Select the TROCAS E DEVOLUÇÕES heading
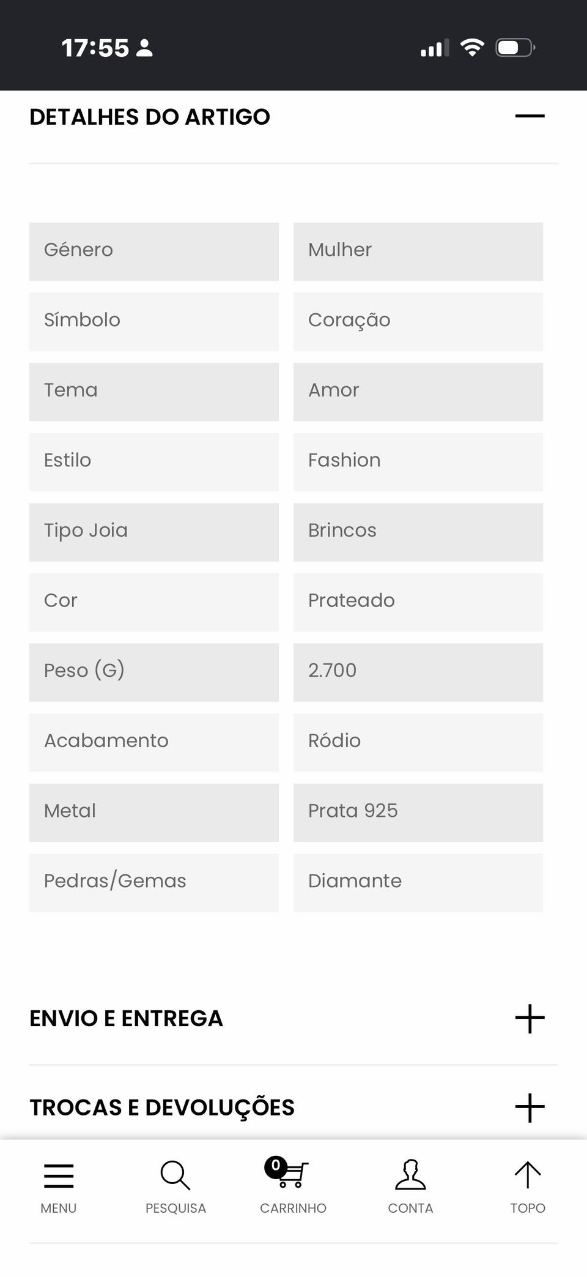Screen dimensions: 587x1277 (x=162, y=1108)
